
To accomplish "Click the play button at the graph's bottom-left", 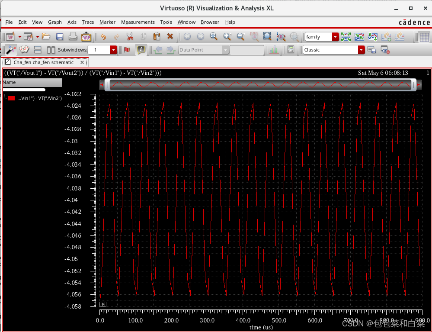I will [103, 304].
